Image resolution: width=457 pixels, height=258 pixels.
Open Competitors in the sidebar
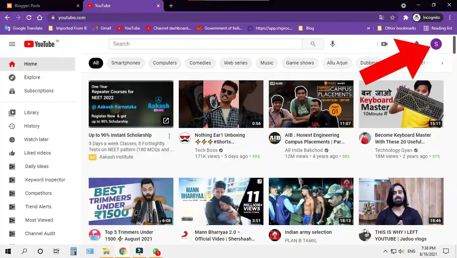click(x=38, y=193)
